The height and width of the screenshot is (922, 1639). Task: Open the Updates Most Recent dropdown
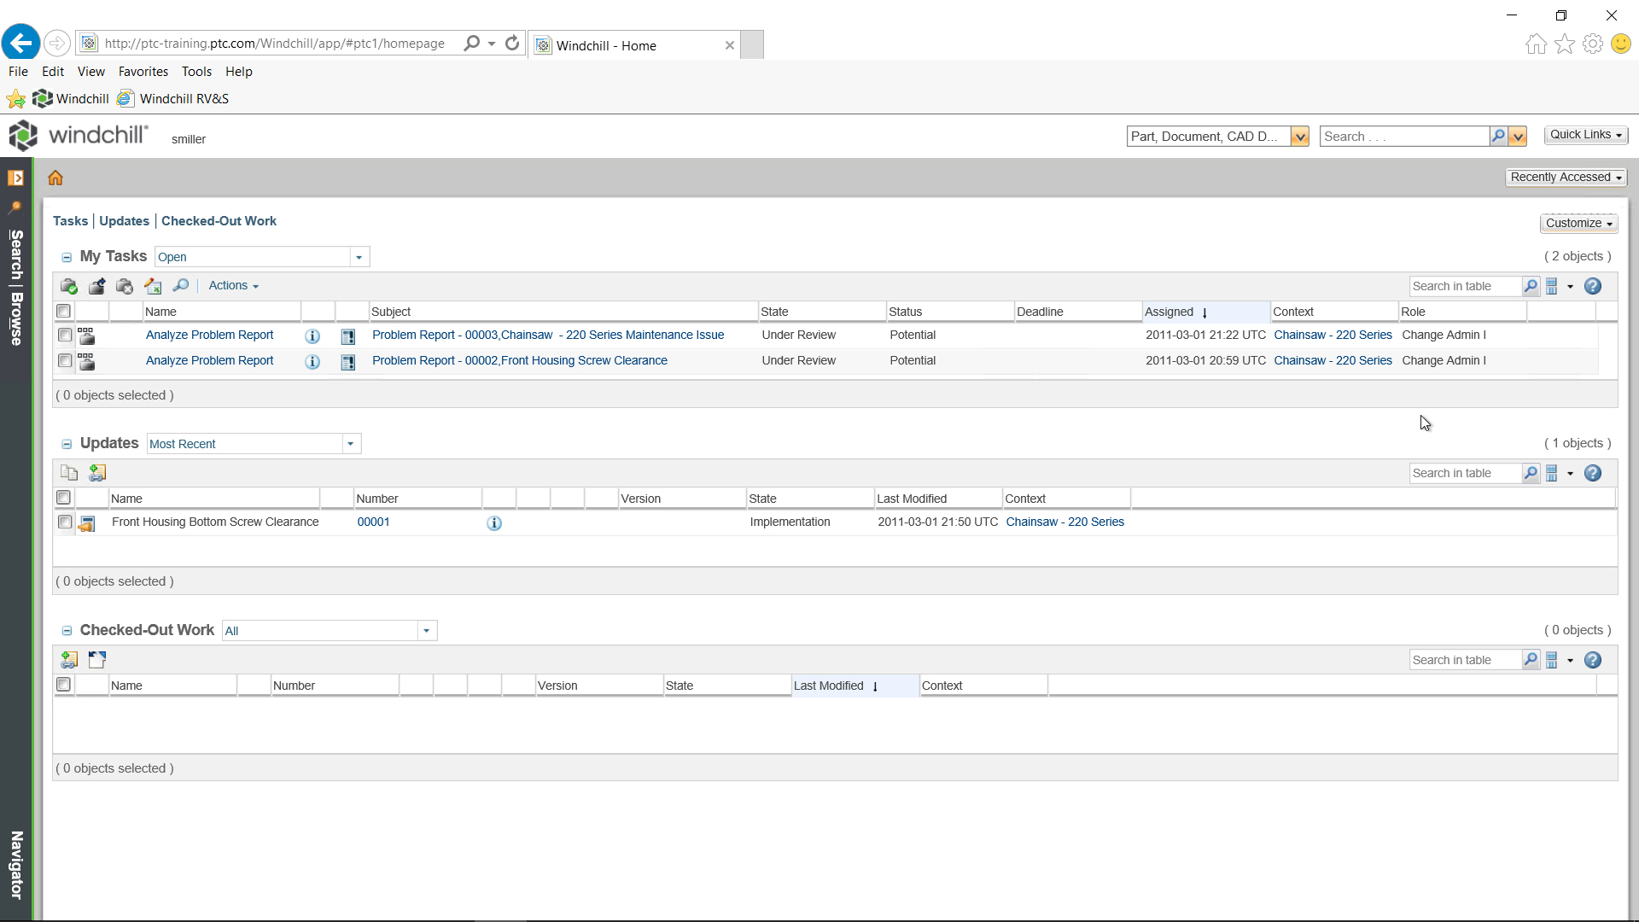tap(351, 444)
